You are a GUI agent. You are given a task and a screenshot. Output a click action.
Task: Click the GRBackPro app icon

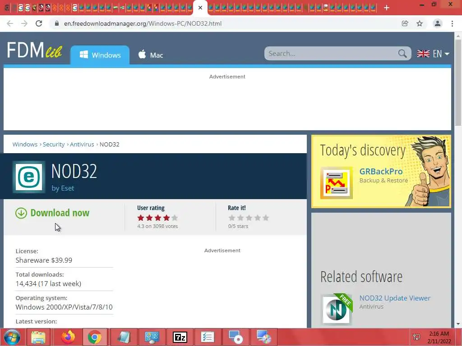pyautogui.click(x=337, y=183)
